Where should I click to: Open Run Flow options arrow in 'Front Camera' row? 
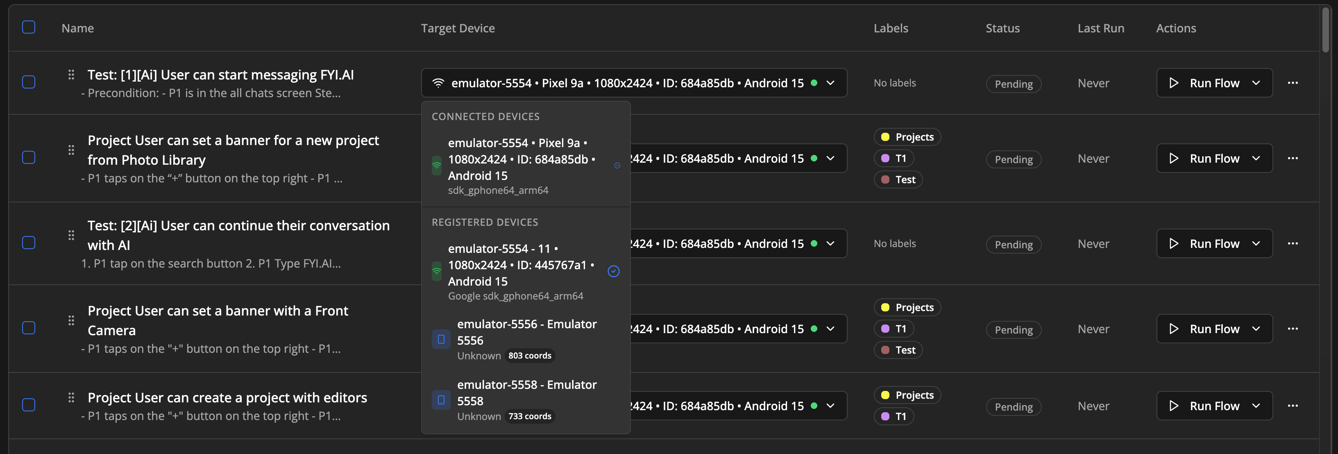1256,329
